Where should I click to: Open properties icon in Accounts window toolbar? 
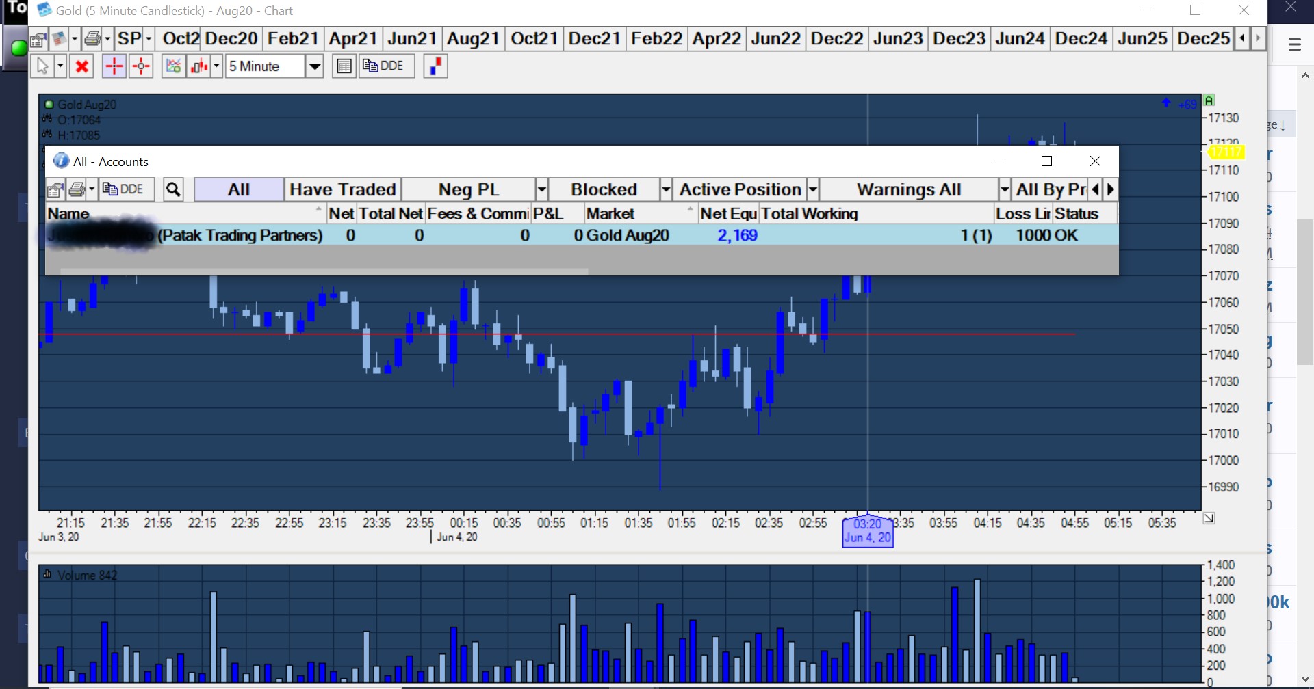point(55,189)
